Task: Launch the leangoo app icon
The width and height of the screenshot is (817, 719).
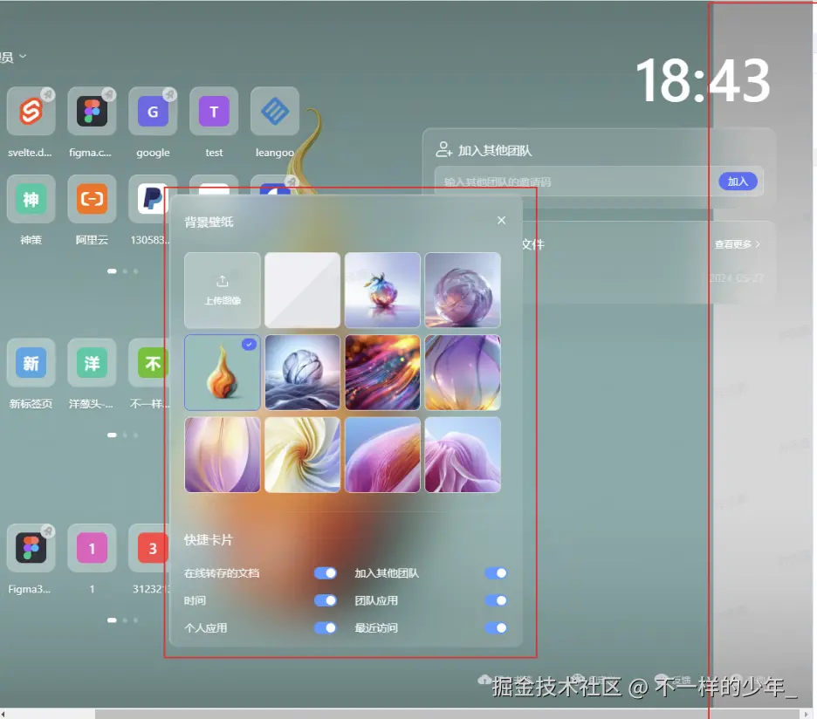Action: [274, 111]
